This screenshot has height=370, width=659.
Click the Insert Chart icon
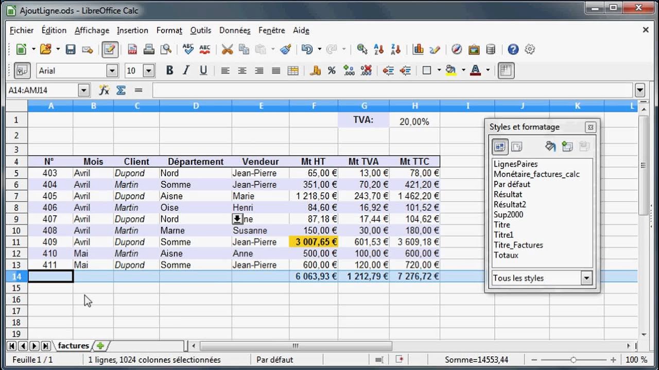(x=418, y=49)
